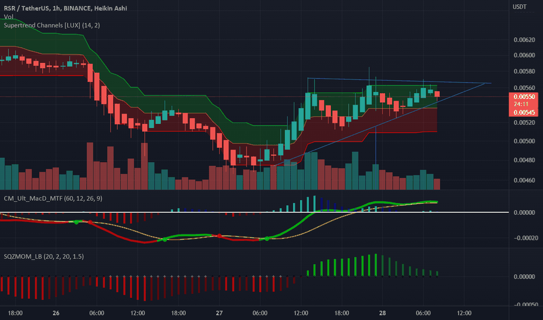Image resolution: width=543 pixels, height=320 pixels.
Task: Select the Vol indicator label
Action: [8, 17]
